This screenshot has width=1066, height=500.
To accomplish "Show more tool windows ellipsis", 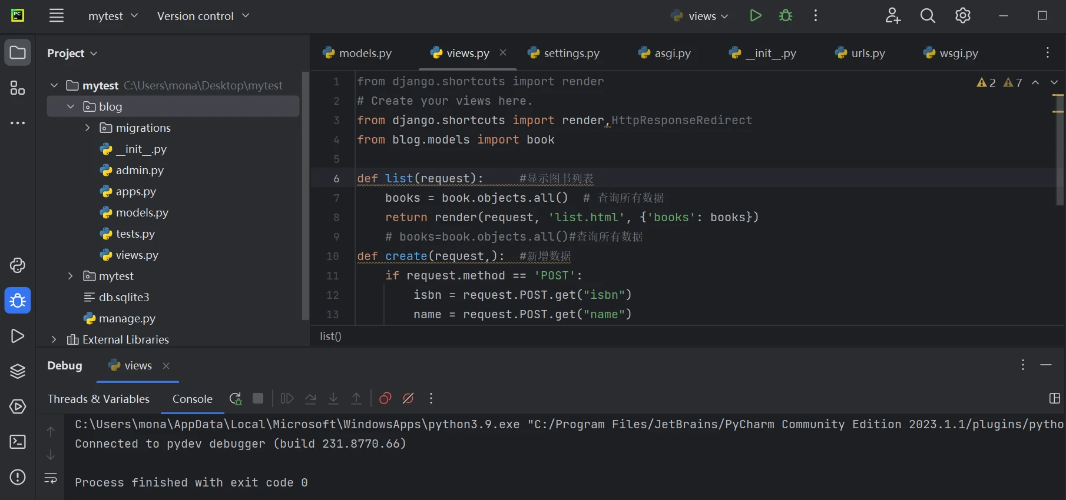I will tap(18, 123).
